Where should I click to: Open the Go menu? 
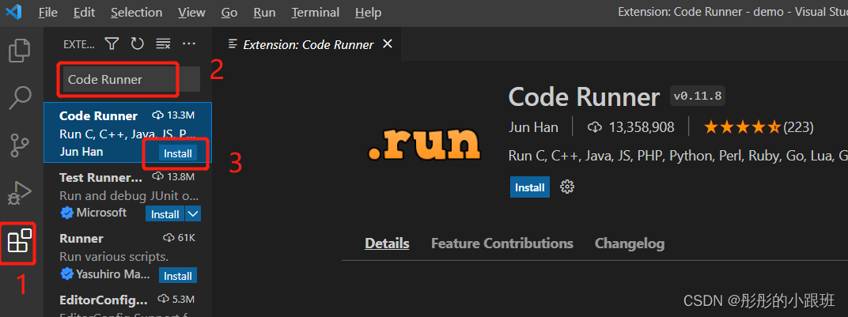229,12
